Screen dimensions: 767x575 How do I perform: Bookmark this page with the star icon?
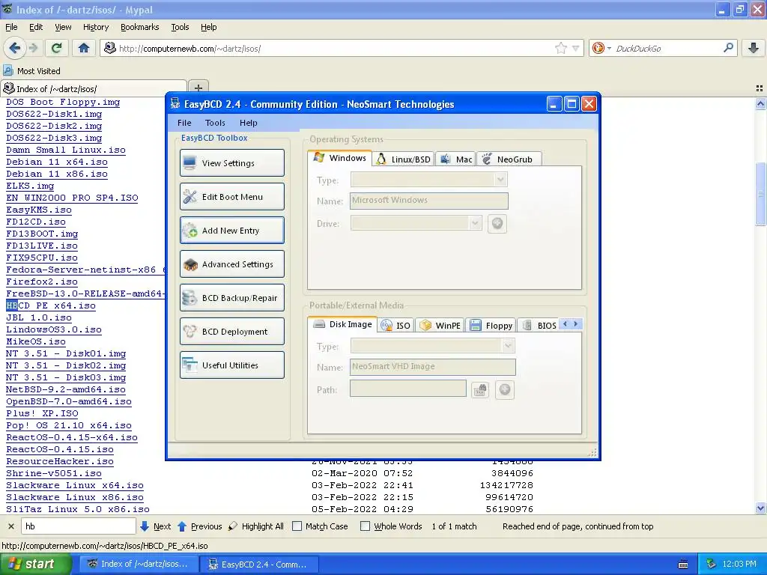click(560, 48)
